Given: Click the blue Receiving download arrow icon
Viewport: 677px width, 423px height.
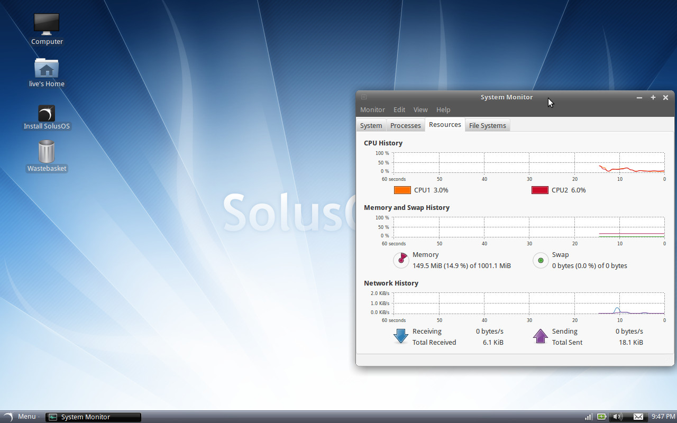Looking at the screenshot, I should (400, 336).
